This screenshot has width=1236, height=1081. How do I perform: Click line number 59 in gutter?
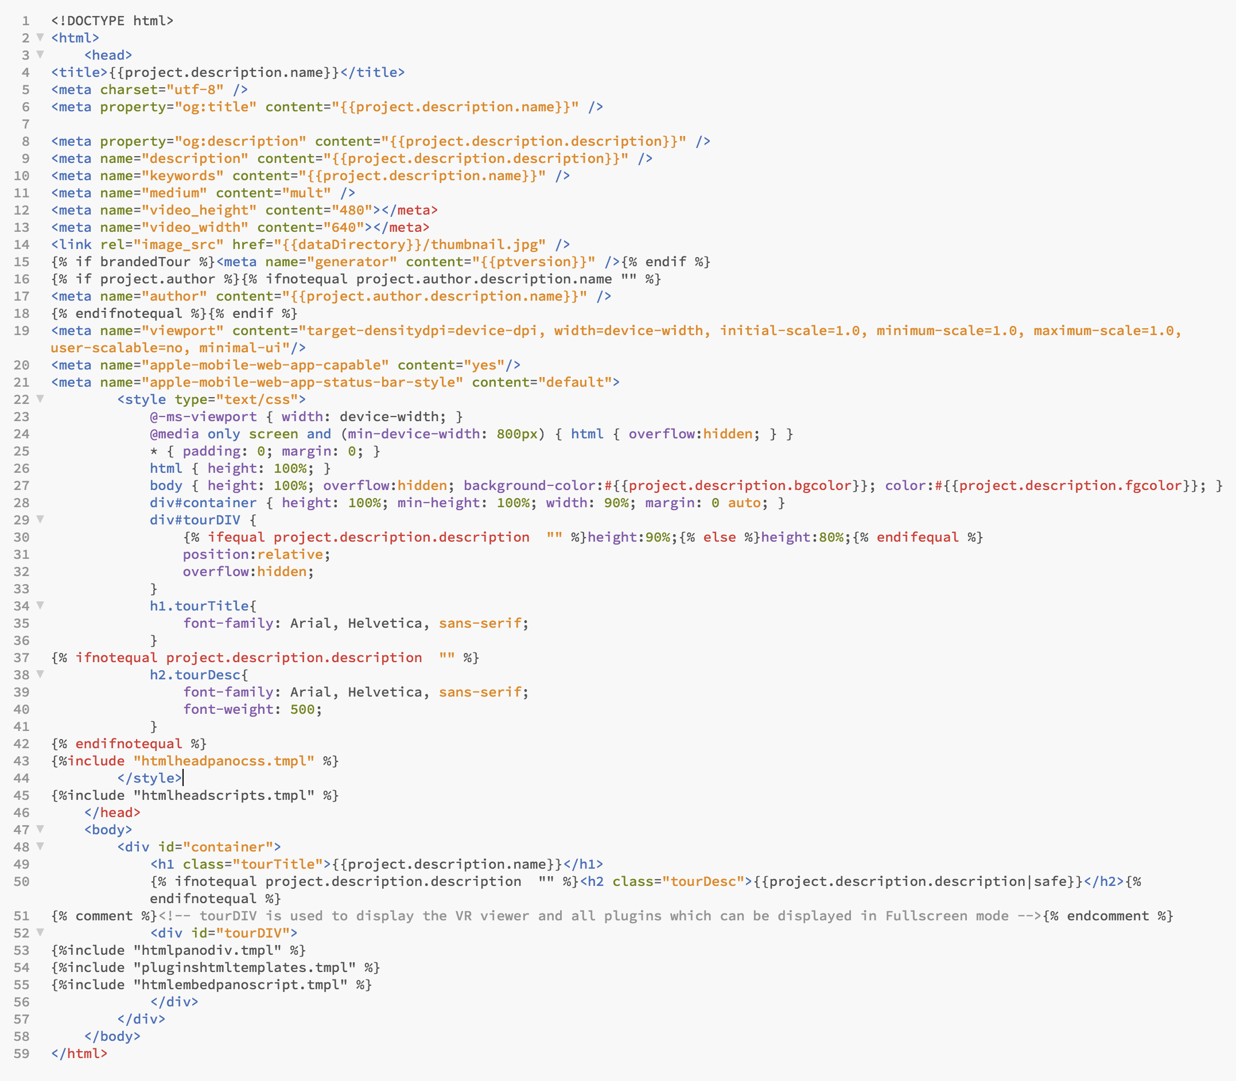click(x=22, y=1054)
